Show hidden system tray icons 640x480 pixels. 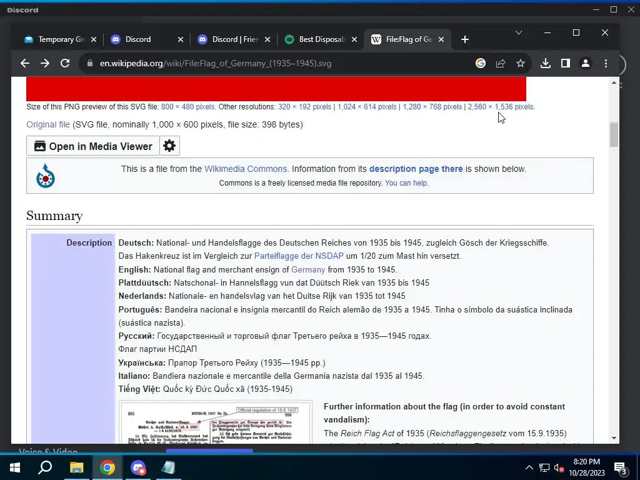529,467
